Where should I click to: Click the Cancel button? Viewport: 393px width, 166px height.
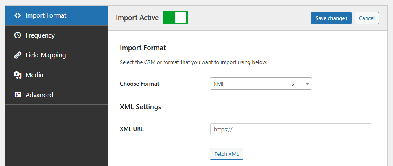point(366,18)
